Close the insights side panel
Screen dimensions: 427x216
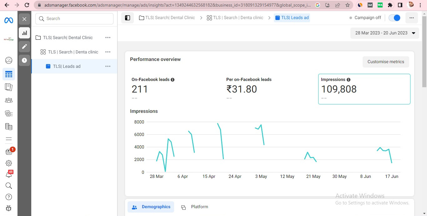(x=24, y=19)
